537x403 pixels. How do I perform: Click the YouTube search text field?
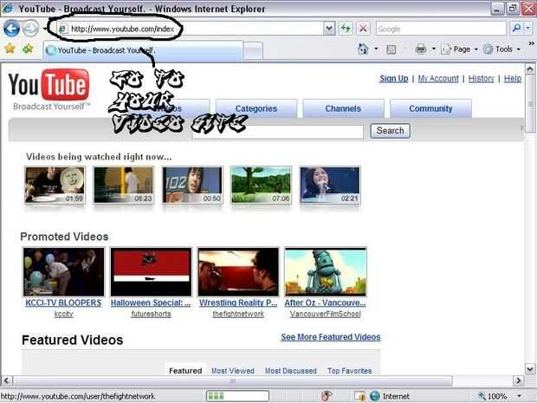[278, 132]
